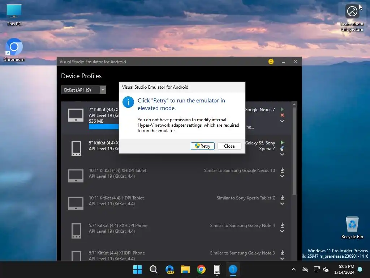Open network settings from the tray

(317, 269)
